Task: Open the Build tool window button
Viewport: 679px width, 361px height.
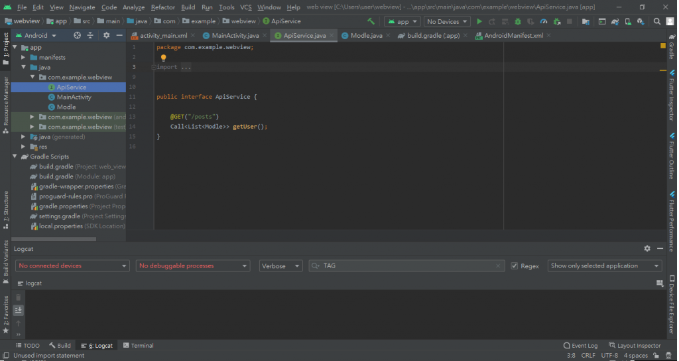Action: click(60, 345)
